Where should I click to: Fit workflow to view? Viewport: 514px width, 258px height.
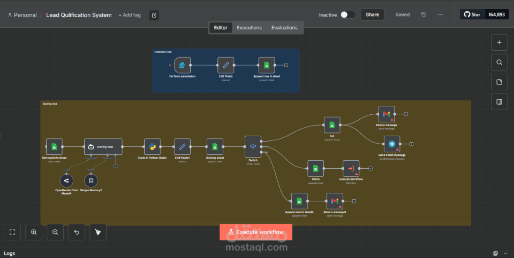[x=12, y=232]
